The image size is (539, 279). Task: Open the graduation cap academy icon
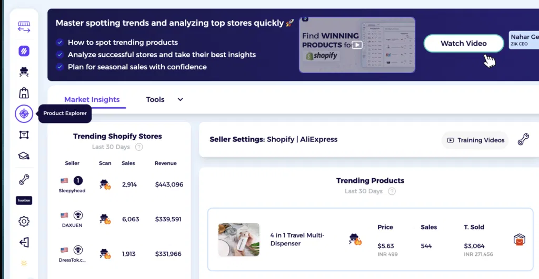[24, 156]
